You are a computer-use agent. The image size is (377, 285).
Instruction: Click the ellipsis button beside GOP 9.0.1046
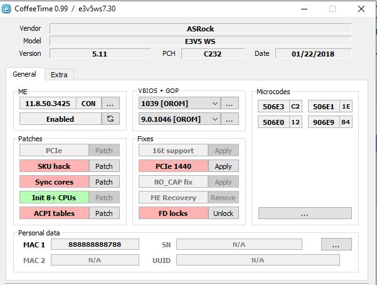tap(230, 119)
